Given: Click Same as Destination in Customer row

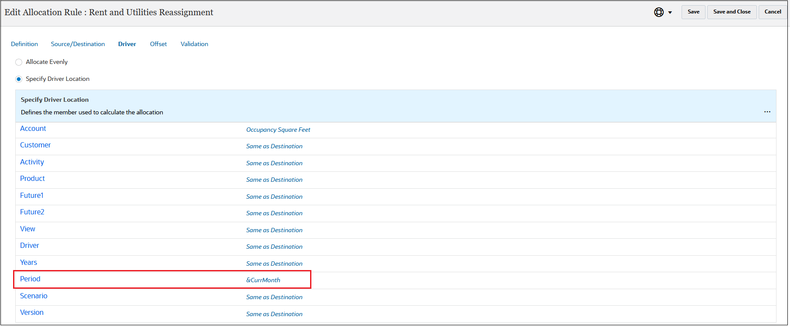Looking at the screenshot, I should pos(274,147).
